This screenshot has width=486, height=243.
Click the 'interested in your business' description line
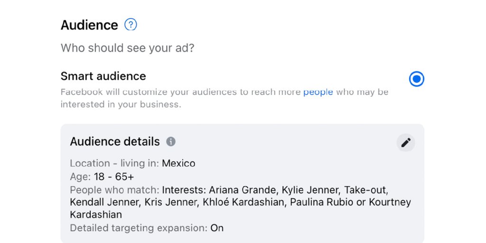point(121,104)
